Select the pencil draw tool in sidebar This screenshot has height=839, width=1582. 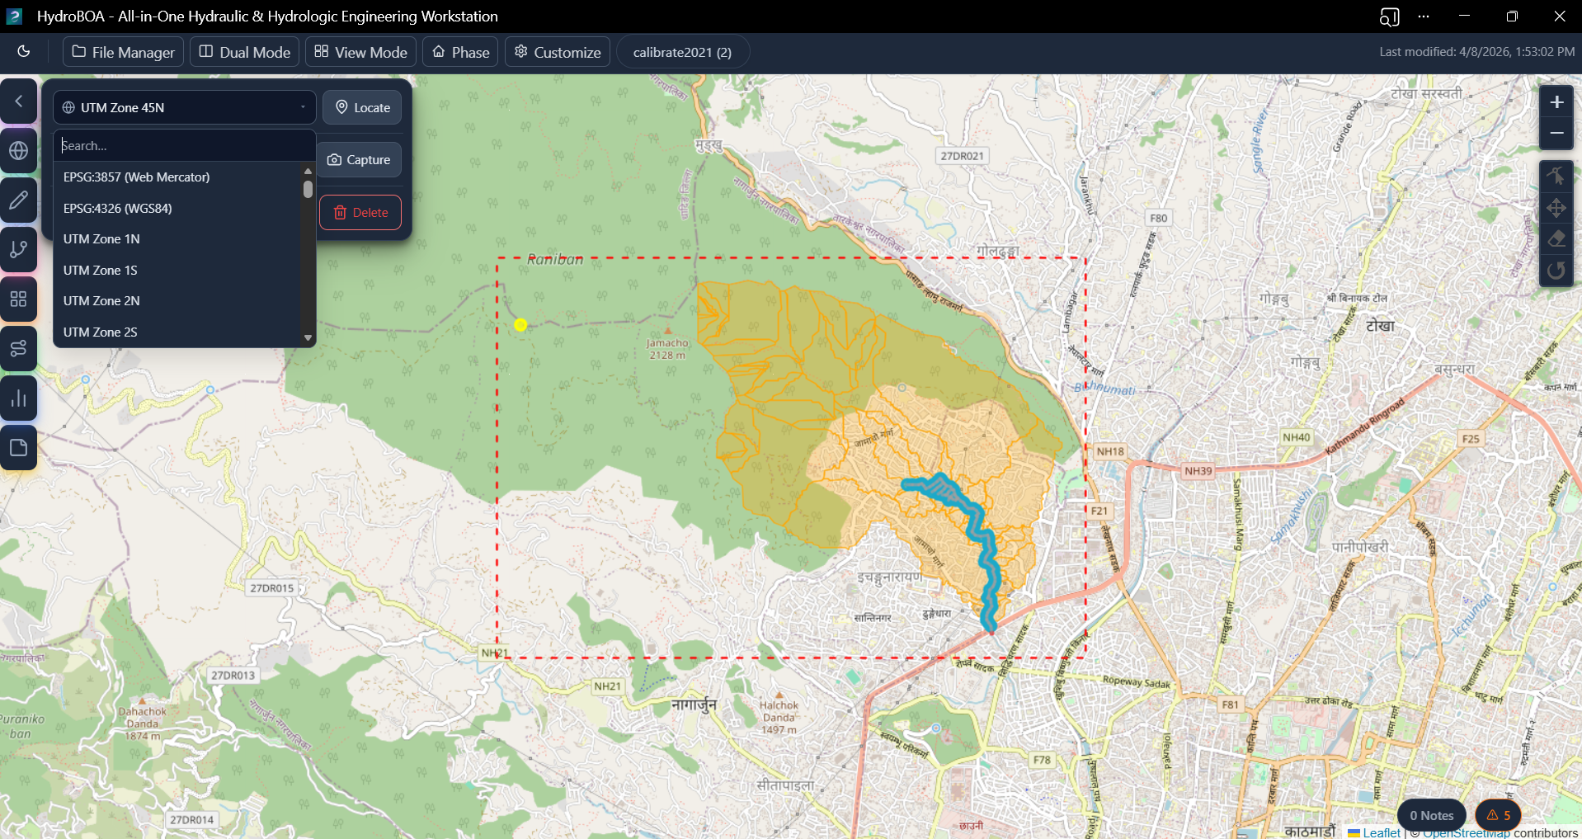click(x=19, y=200)
